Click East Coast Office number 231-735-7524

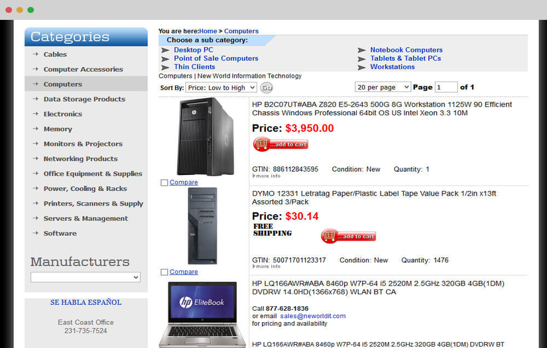(86, 331)
